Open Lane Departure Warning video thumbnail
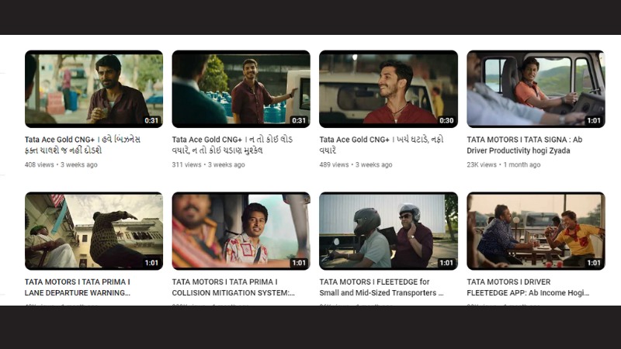 (94, 231)
